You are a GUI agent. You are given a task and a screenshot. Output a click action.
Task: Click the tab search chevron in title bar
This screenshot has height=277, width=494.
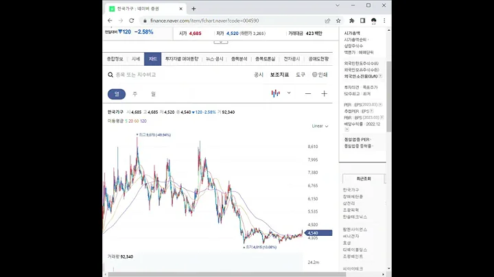point(338,5)
